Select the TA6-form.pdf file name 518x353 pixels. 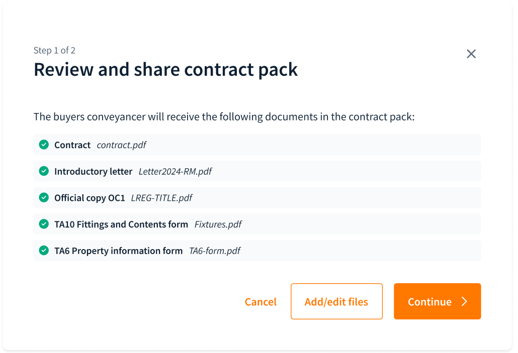pyautogui.click(x=215, y=251)
